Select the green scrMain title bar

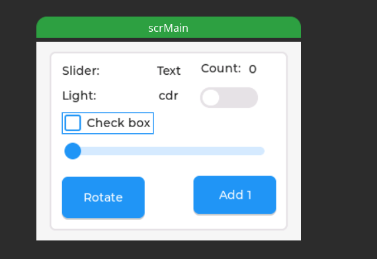169,27
